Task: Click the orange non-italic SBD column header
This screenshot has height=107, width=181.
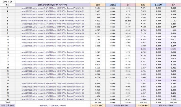Action: (x=98, y=5)
